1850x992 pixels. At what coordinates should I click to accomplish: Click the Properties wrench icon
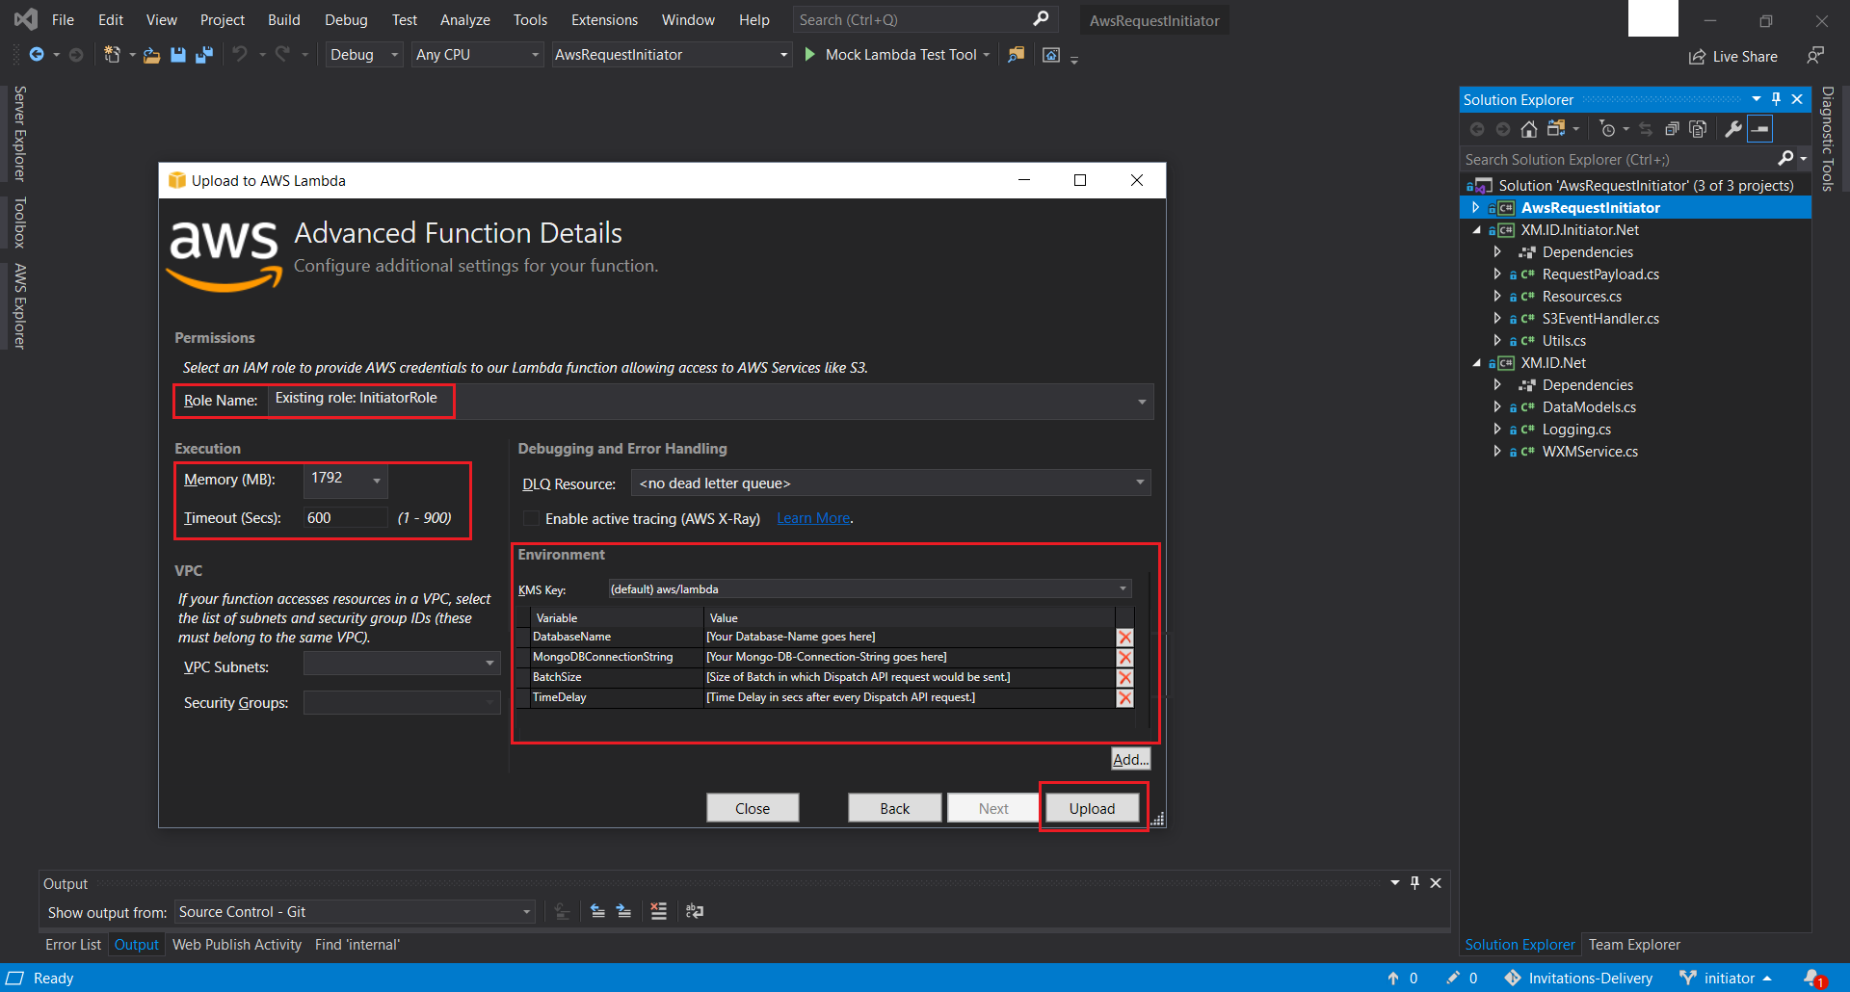(x=1733, y=129)
